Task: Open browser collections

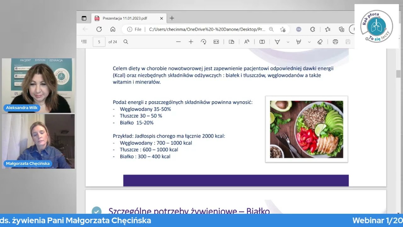Action: point(342,29)
